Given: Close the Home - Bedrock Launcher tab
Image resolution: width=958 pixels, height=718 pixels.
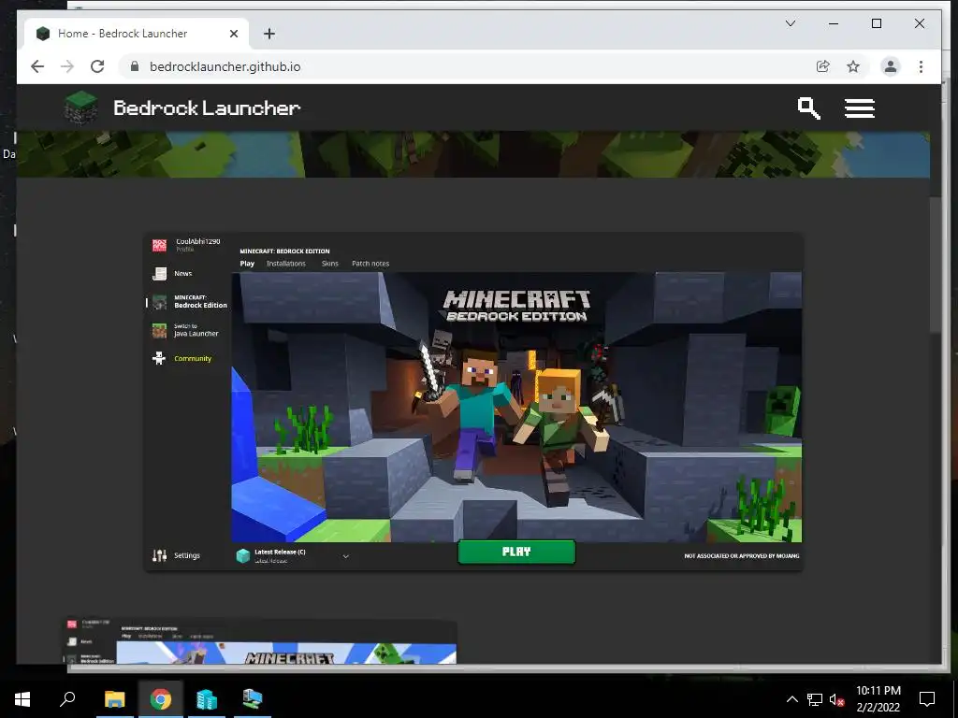Looking at the screenshot, I should click(x=233, y=34).
